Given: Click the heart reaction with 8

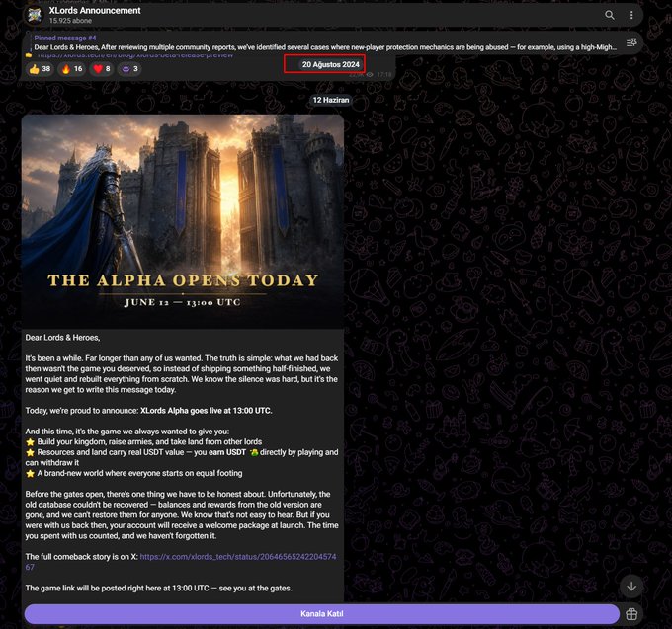Looking at the screenshot, I should (x=102, y=69).
